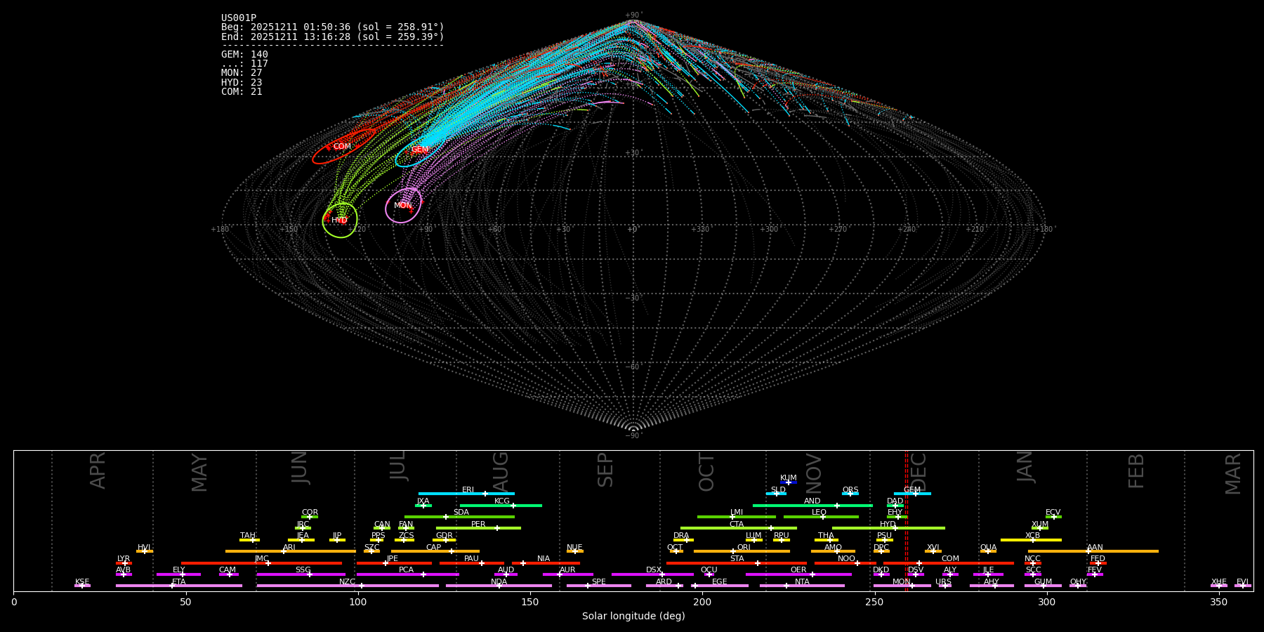Click the APR month label
This screenshot has width=1264, height=632.
[98, 470]
